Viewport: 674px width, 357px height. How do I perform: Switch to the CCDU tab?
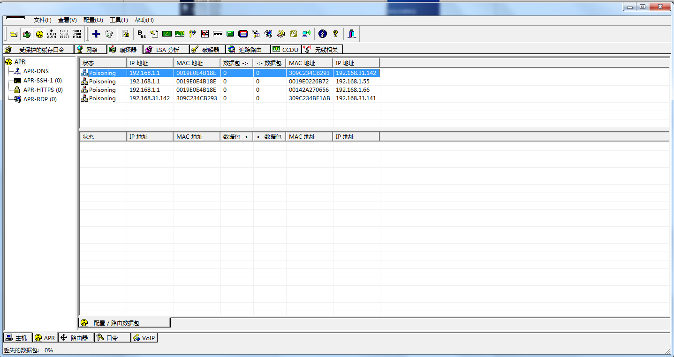(286, 50)
